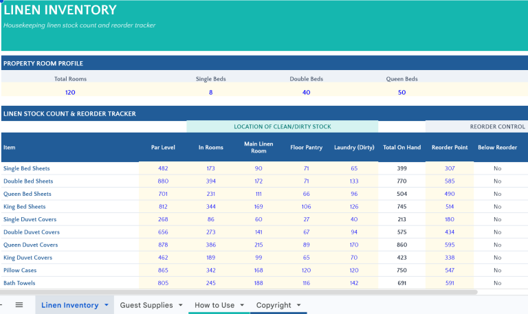The image size is (528, 314).
Task: Expand the Linen Inventory tab dropdown arrow
Action: [107, 305]
